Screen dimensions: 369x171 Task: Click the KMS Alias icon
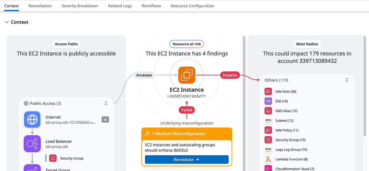coord(268,111)
